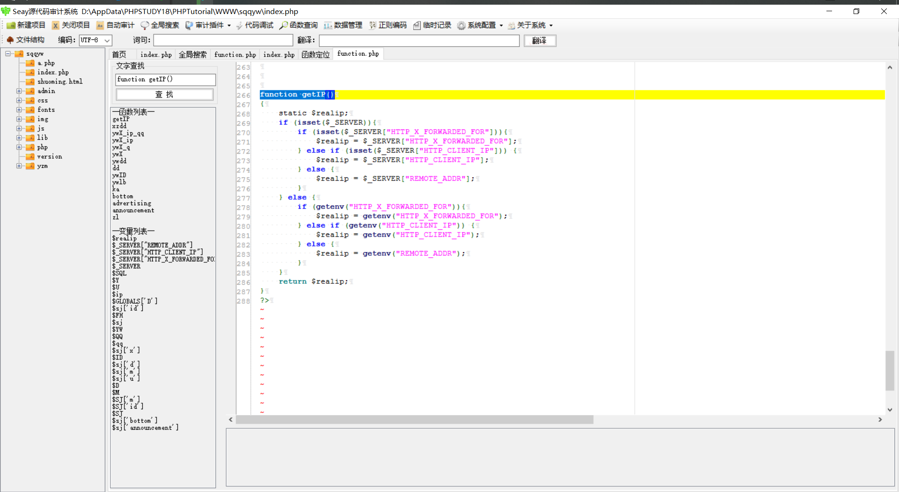The image size is (899, 492).
Task: Open shuoming.html in file tree
Action: 60,82
